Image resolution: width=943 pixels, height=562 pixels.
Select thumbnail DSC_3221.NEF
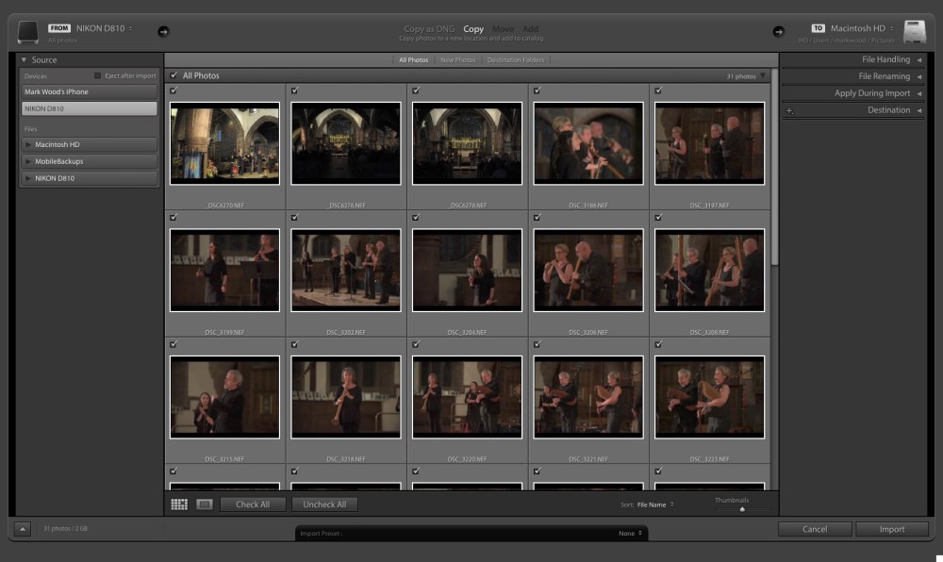point(588,397)
